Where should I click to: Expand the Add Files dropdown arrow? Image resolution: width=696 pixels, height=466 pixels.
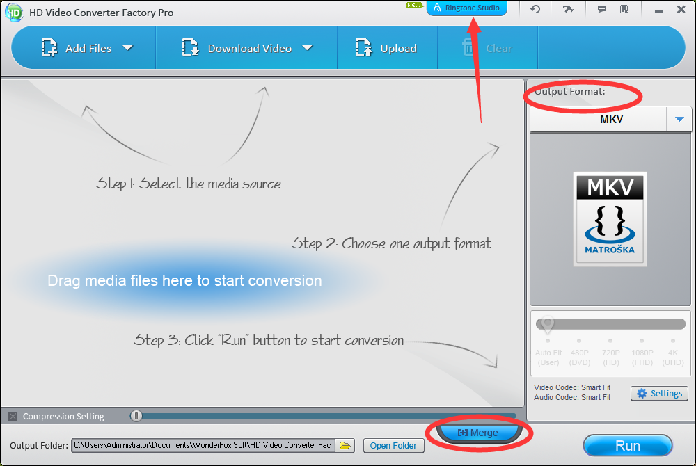point(128,47)
